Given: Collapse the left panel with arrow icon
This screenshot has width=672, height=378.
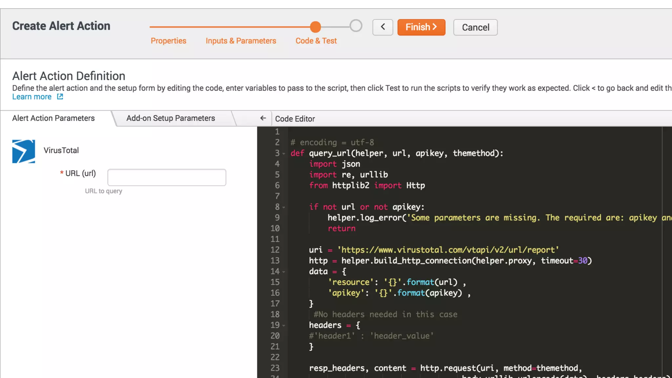Looking at the screenshot, I should click(263, 118).
